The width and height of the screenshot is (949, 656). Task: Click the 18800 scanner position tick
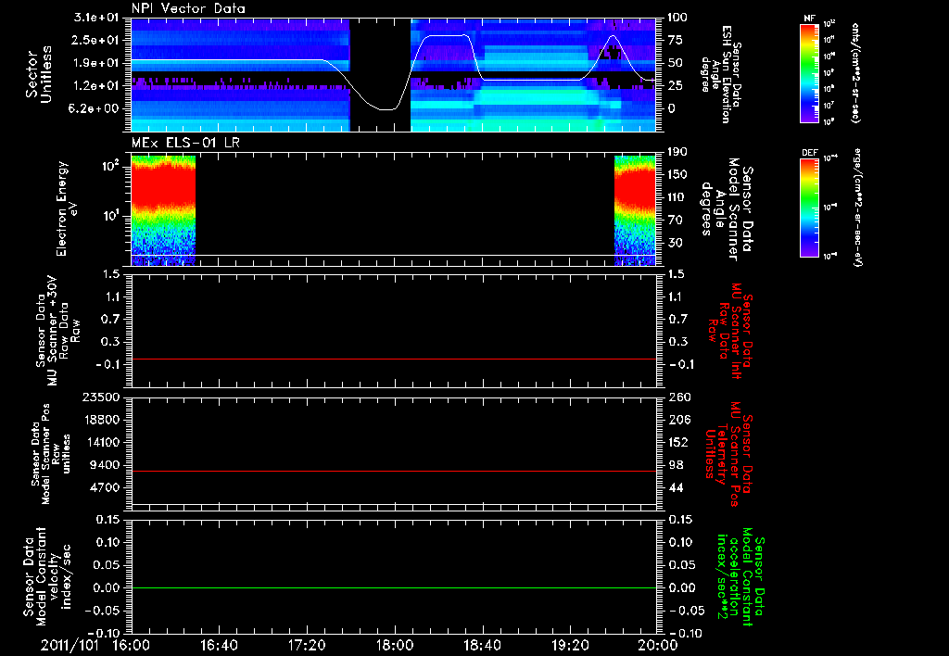[100, 420]
